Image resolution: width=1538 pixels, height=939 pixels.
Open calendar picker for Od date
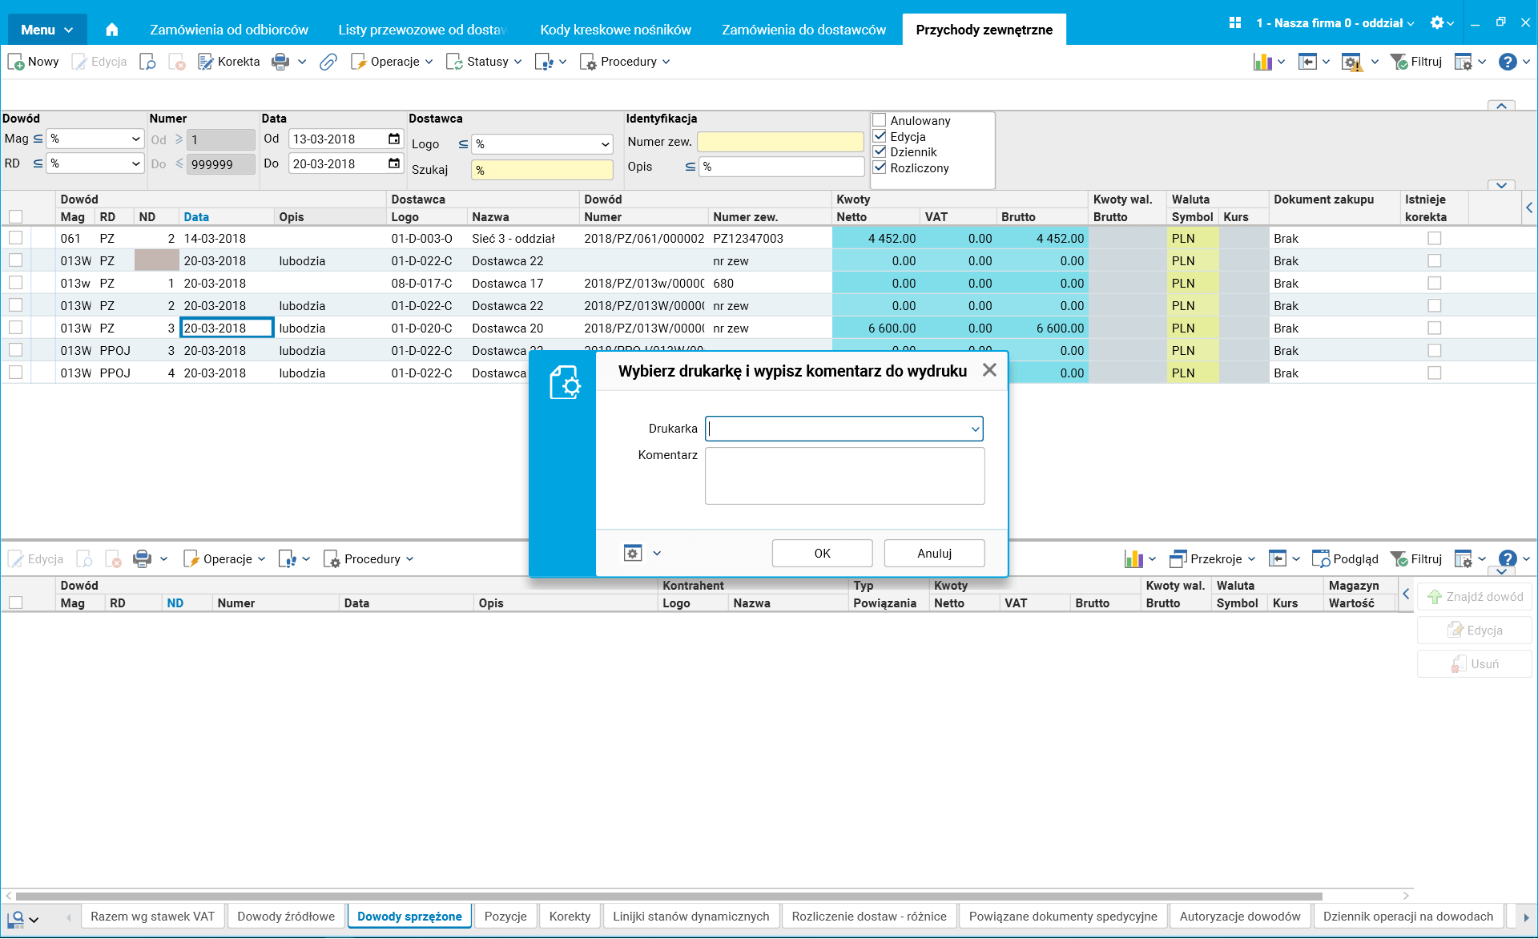tap(394, 139)
